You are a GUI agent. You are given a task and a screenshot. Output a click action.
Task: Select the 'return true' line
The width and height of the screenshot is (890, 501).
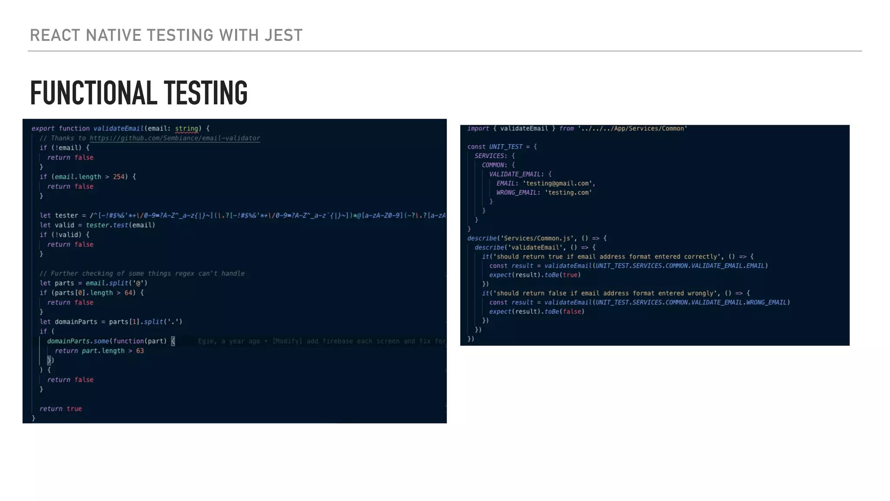tap(60, 409)
